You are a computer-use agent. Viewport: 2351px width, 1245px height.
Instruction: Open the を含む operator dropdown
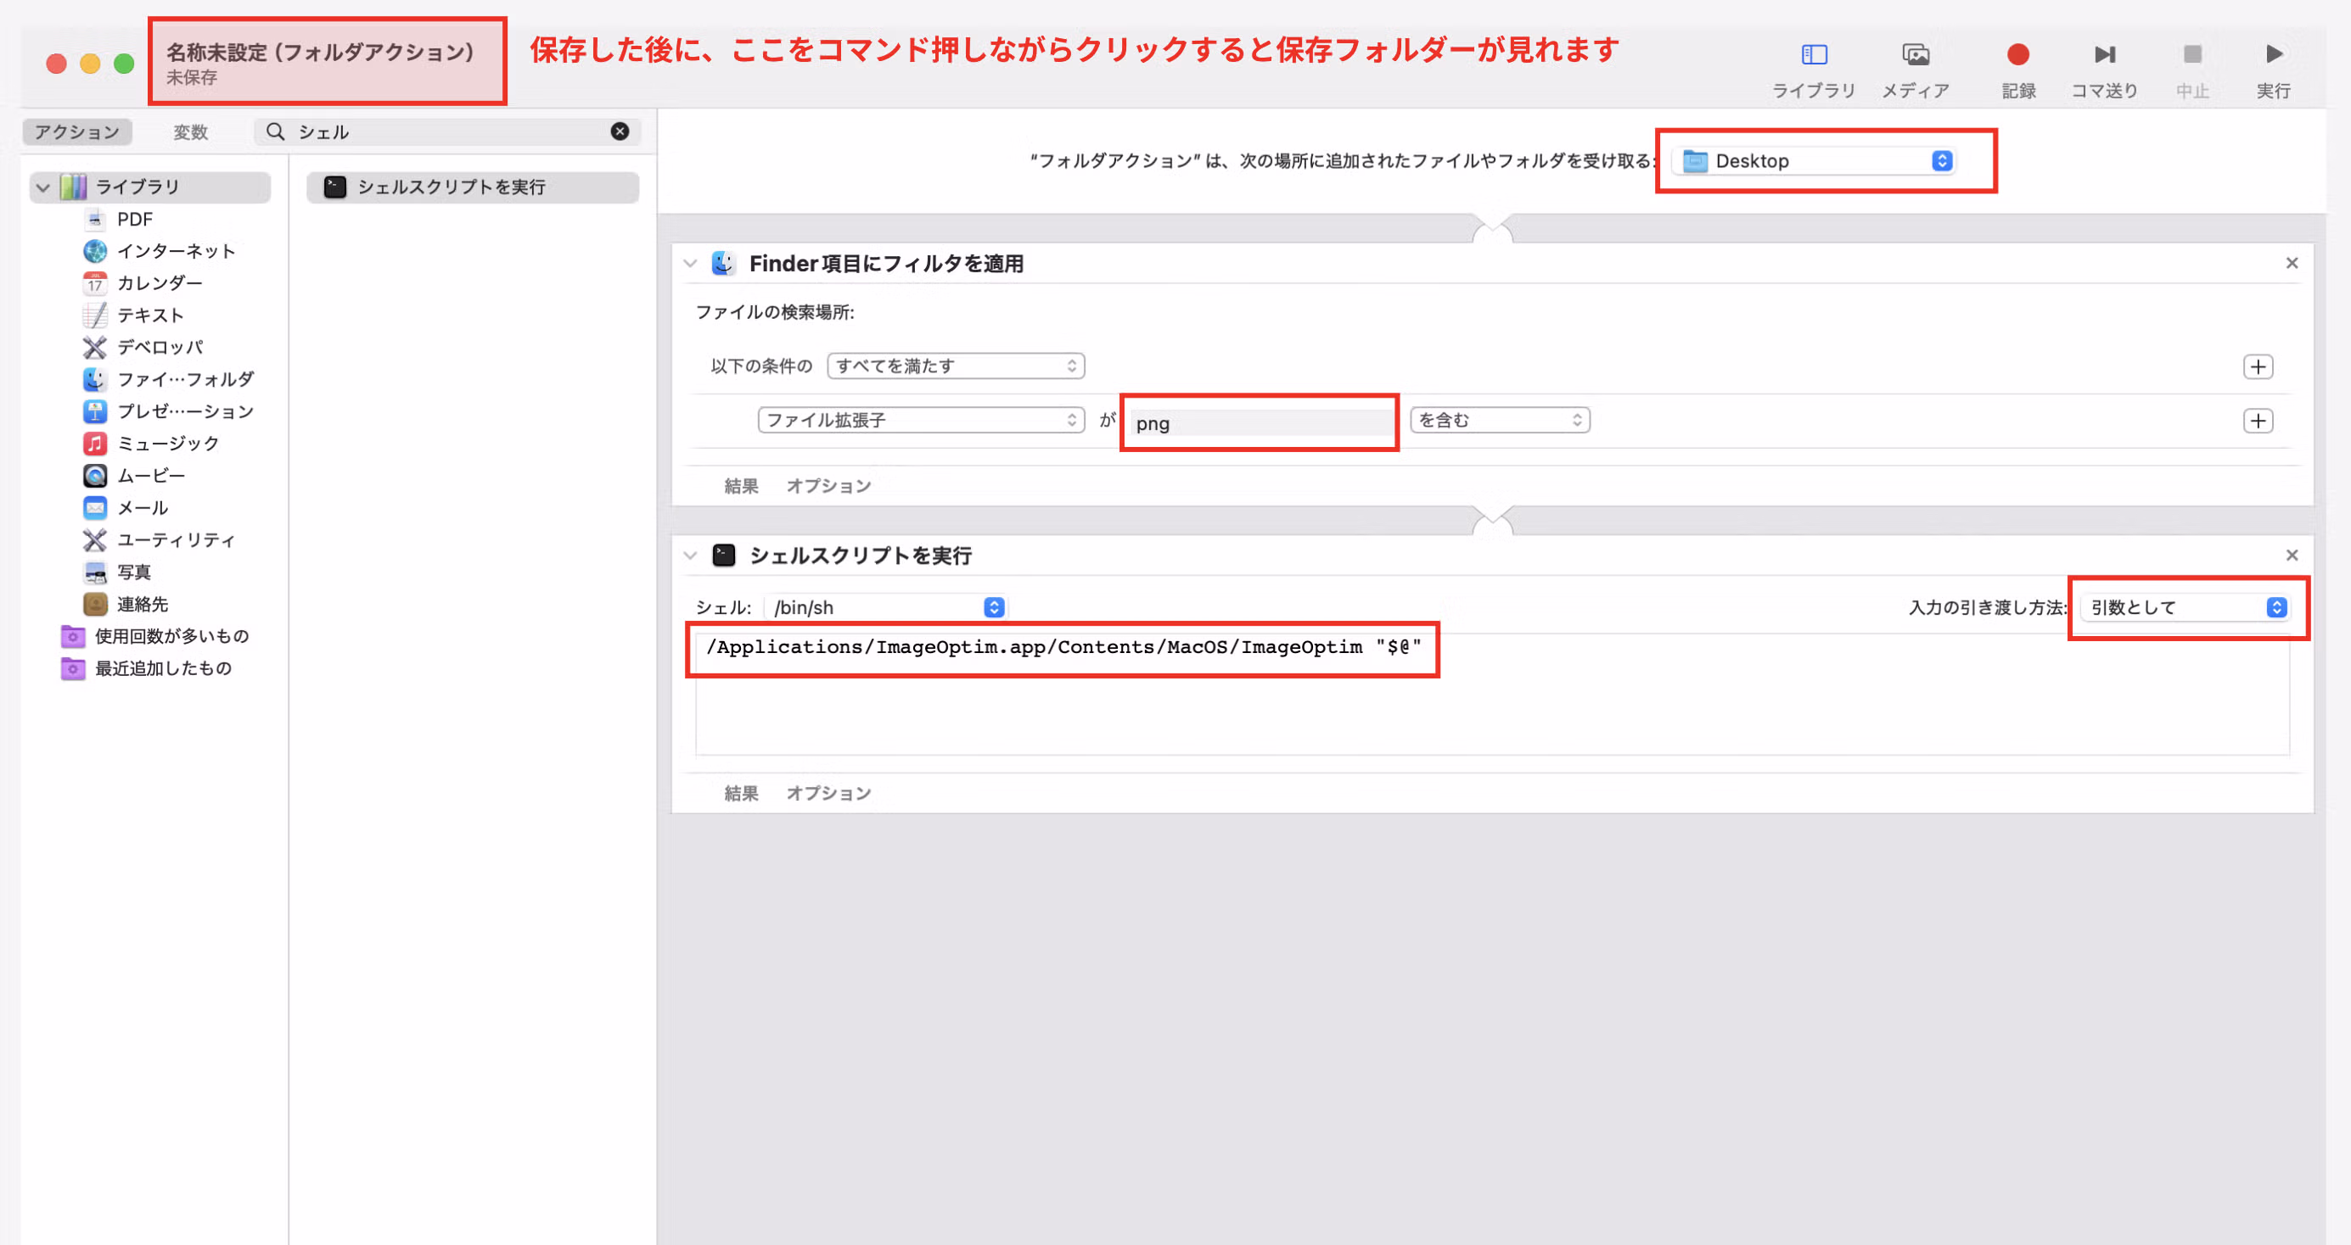[1500, 420]
